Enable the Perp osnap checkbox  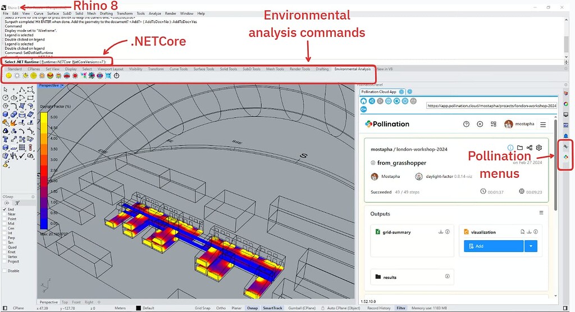pos(4,238)
